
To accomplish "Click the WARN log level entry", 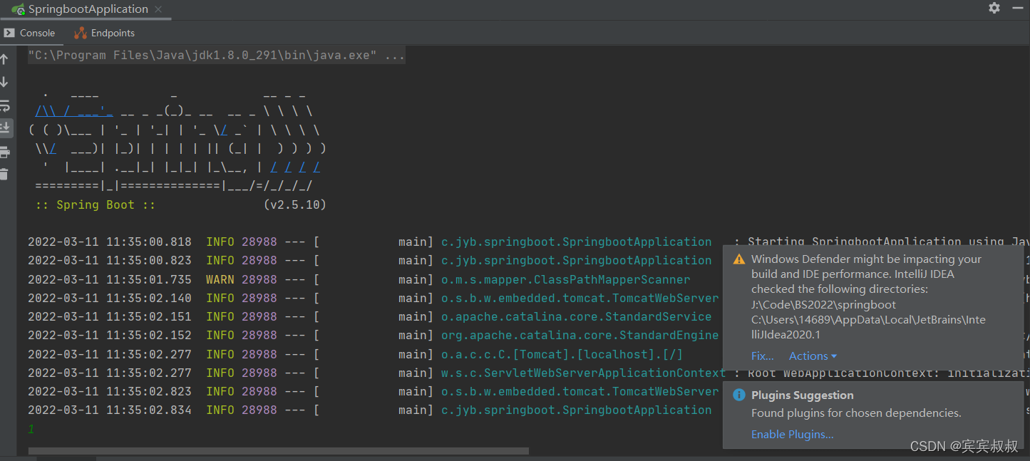I will click(x=220, y=279).
